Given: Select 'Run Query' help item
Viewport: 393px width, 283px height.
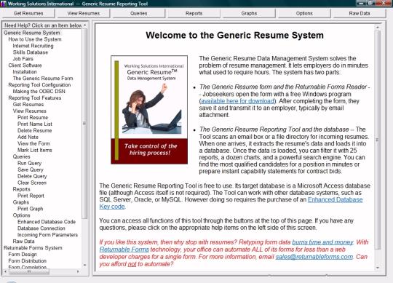Looking at the screenshot, I should coord(29,163).
